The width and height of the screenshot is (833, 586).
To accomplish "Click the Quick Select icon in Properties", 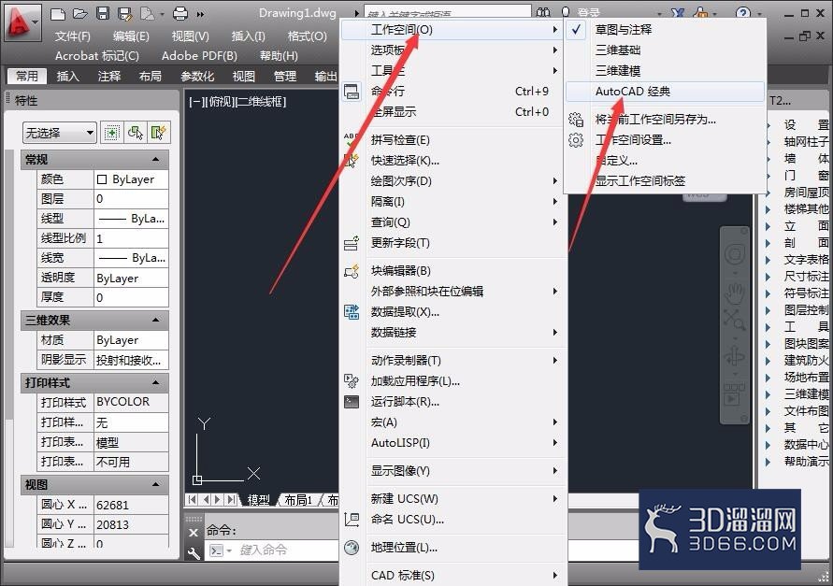I will click(x=159, y=133).
